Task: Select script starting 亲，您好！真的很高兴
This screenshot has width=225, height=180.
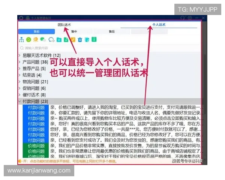Action: click(x=126, y=124)
